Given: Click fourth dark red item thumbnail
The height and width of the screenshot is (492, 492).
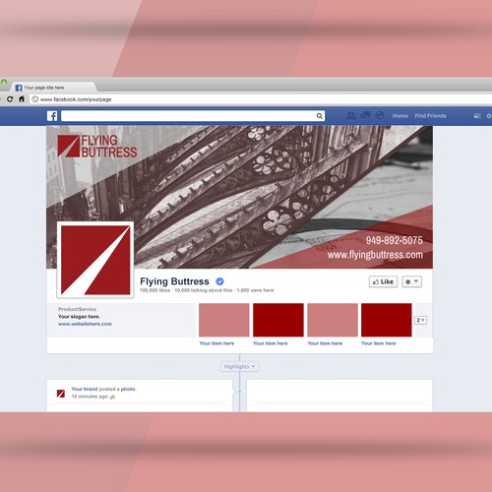Looking at the screenshot, I should pyautogui.click(x=387, y=320).
